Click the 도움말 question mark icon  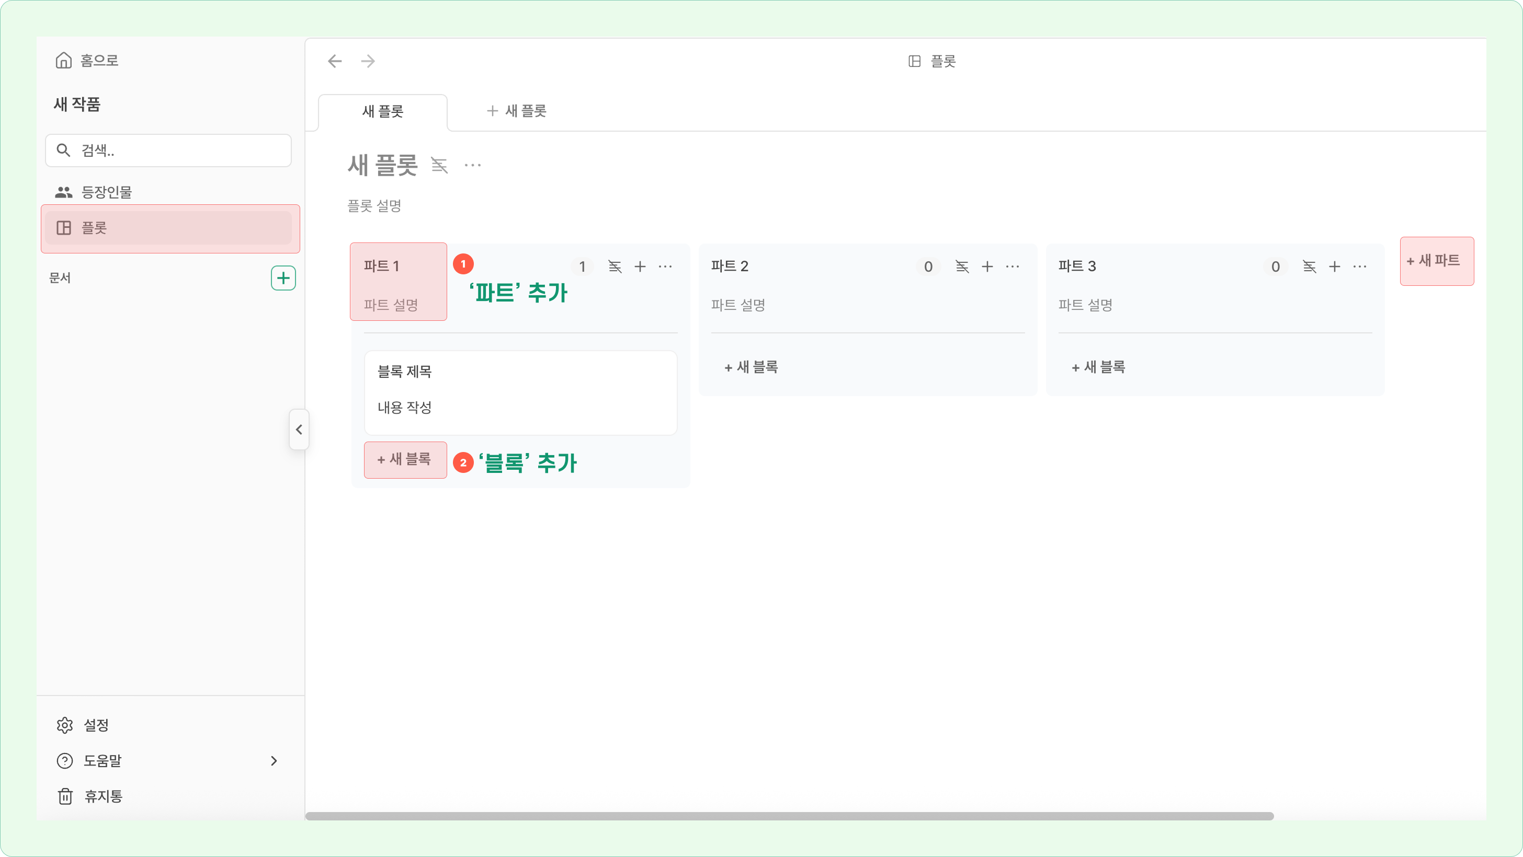[64, 761]
